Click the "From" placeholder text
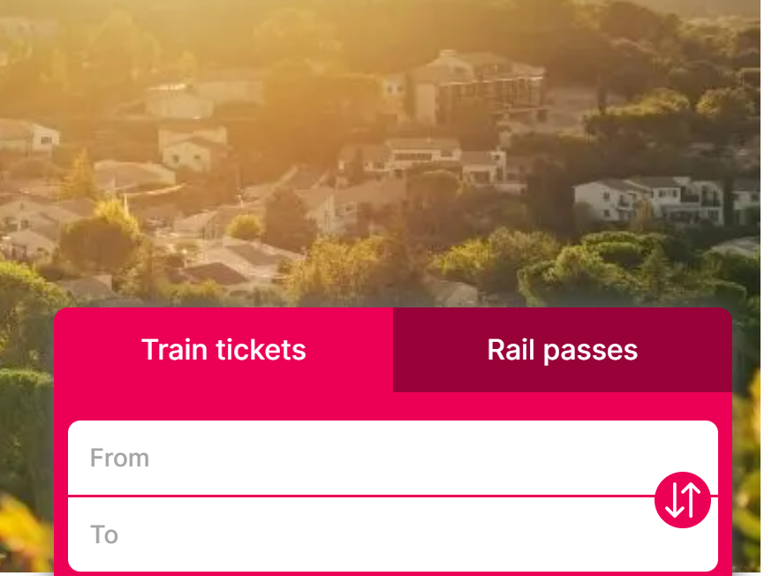This screenshot has width=772, height=576. [x=119, y=458]
